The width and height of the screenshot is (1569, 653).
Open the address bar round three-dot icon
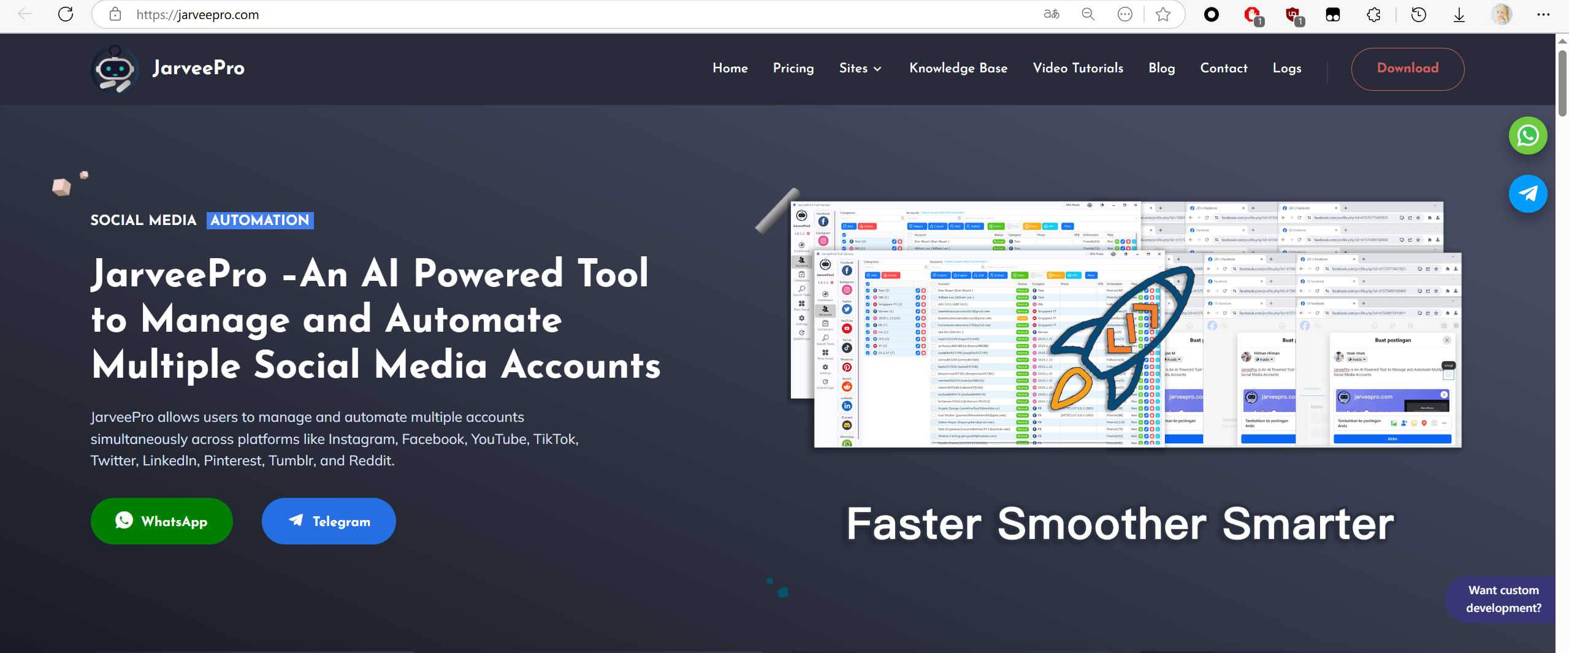(x=1125, y=14)
